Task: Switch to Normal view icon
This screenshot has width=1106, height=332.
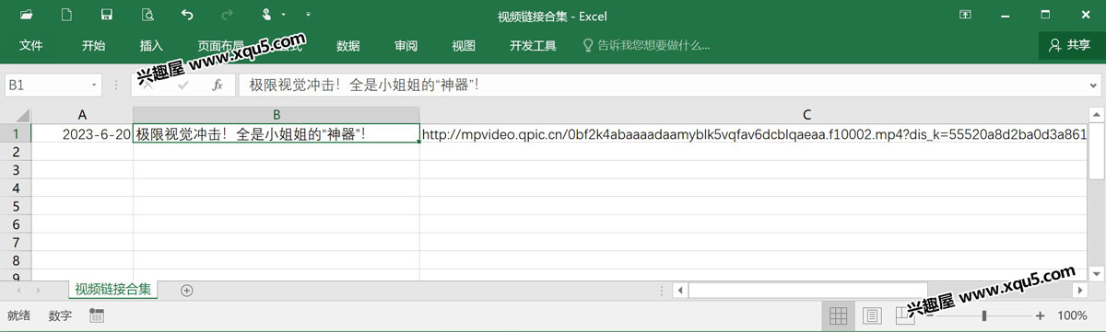Action: tap(838, 315)
